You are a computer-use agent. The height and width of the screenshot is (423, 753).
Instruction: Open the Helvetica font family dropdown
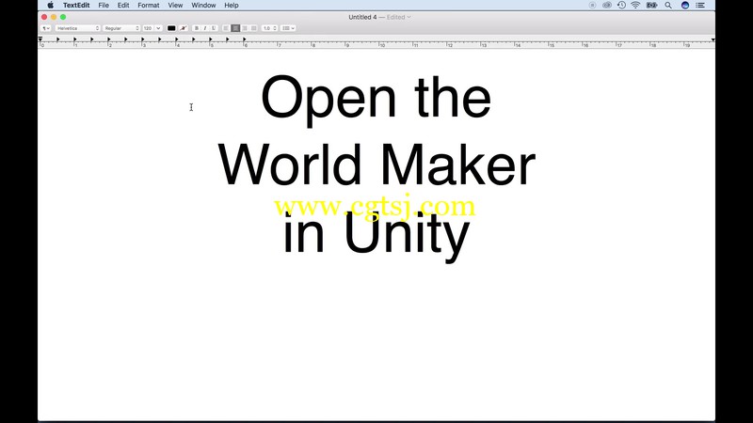(x=78, y=28)
